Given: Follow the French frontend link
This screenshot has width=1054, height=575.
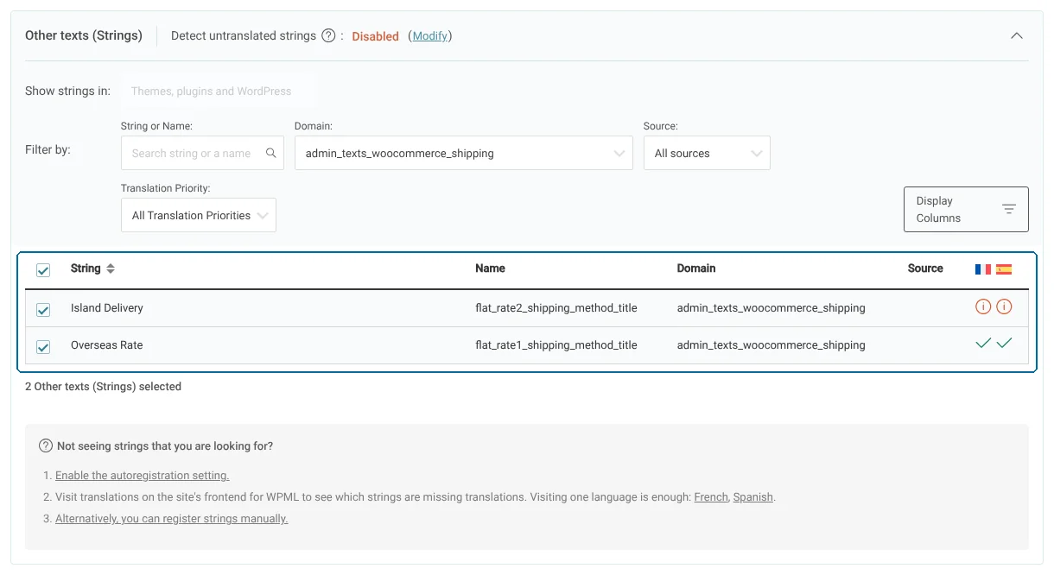Looking at the screenshot, I should 711,496.
